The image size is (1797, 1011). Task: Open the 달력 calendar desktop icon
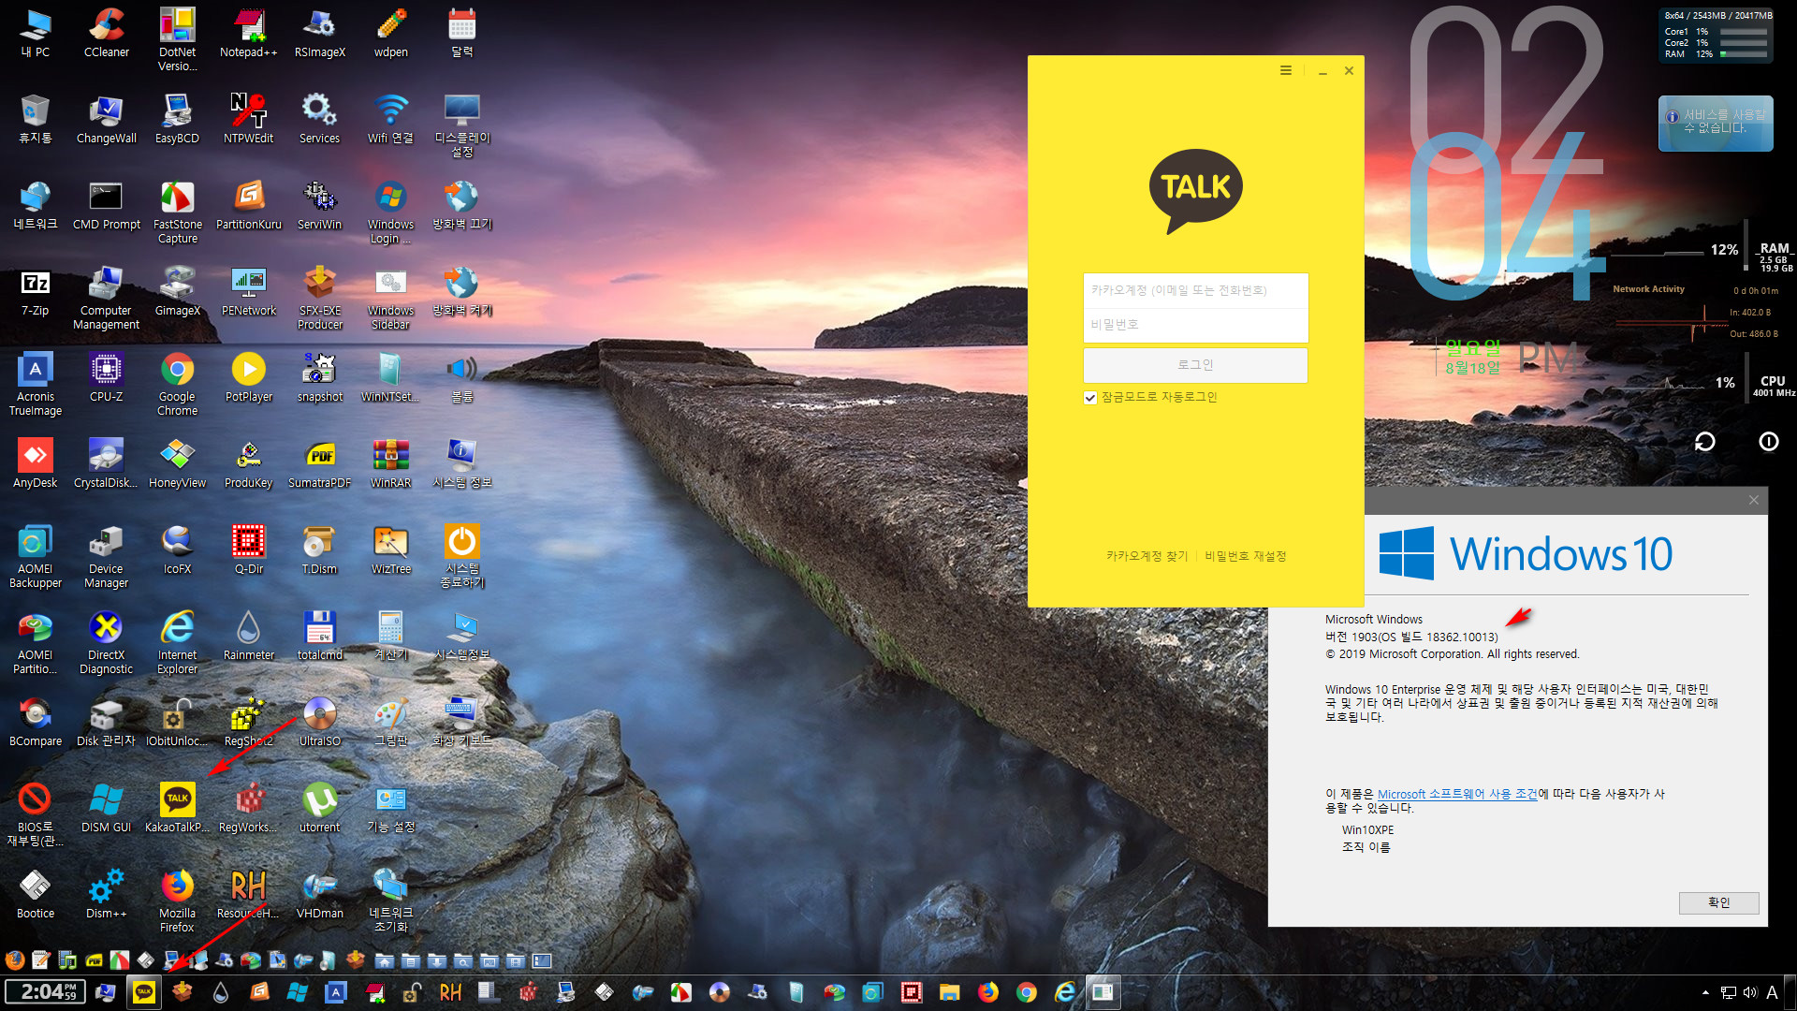pyautogui.click(x=462, y=33)
